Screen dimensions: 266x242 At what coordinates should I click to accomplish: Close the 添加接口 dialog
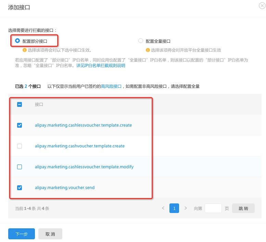tap(262, 6)
